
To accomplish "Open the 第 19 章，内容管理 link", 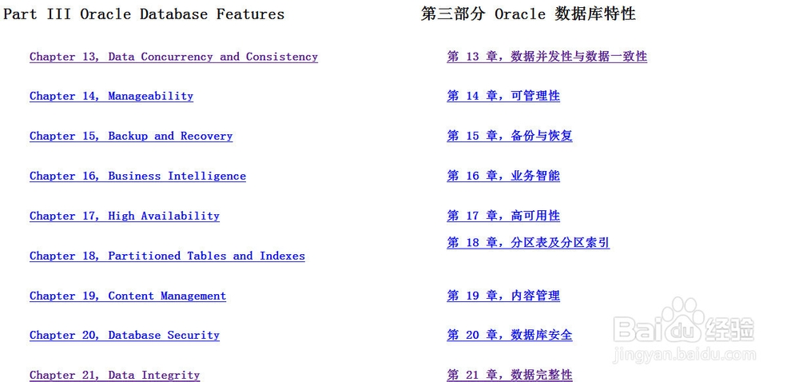I will pos(503,296).
